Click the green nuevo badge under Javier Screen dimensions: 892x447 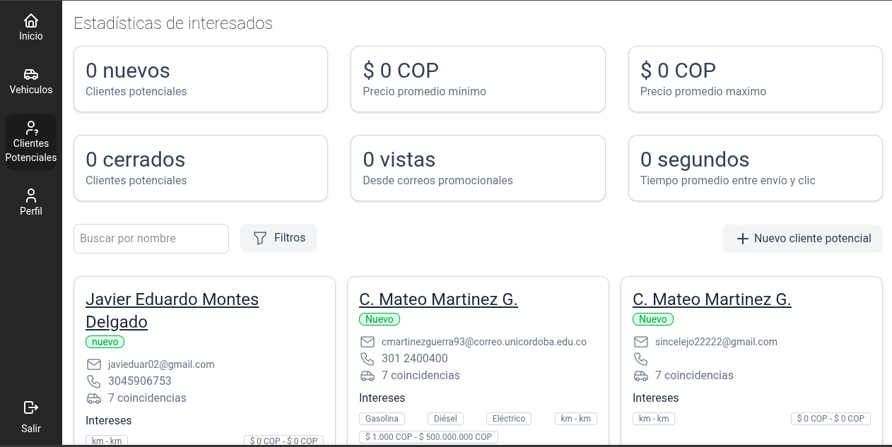(105, 342)
